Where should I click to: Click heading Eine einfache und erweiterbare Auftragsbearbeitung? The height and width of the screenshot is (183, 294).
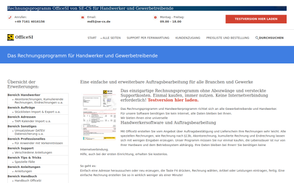coord(167,82)
